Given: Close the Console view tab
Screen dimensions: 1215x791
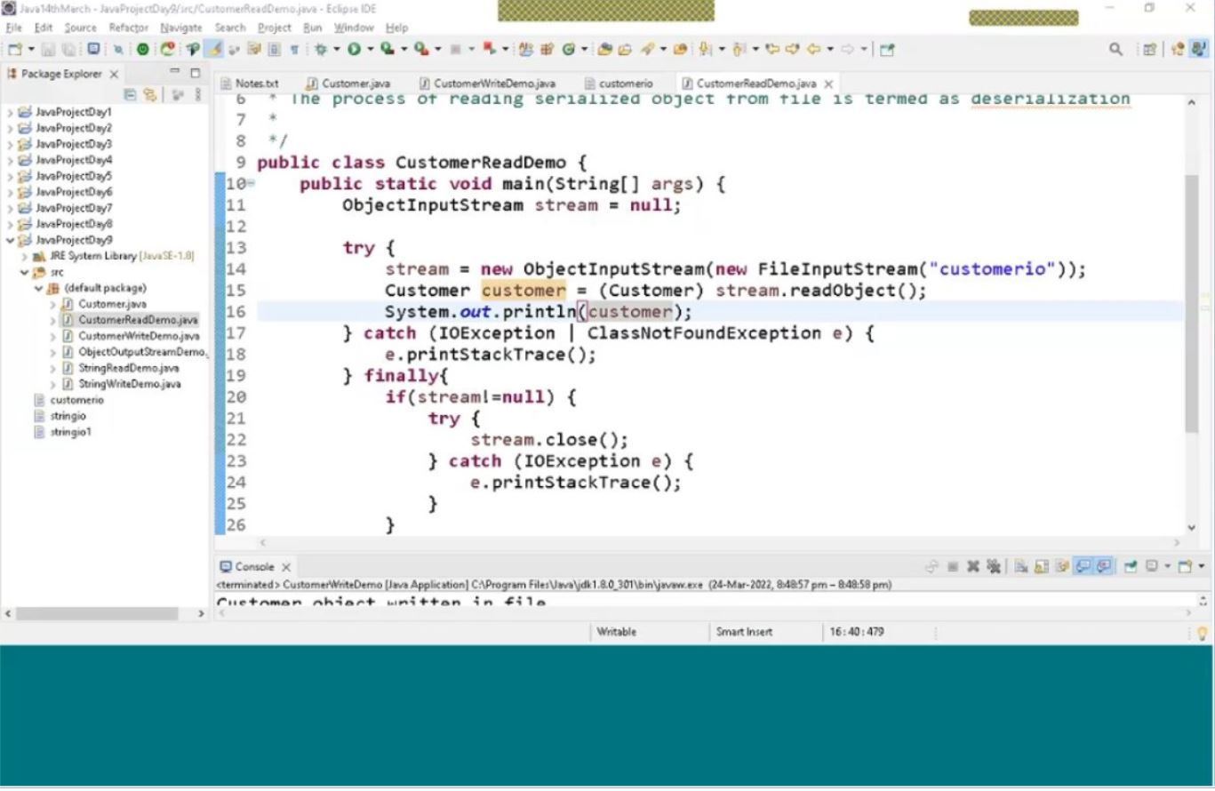Looking at the screenshot, I should (x=286, y=567).
